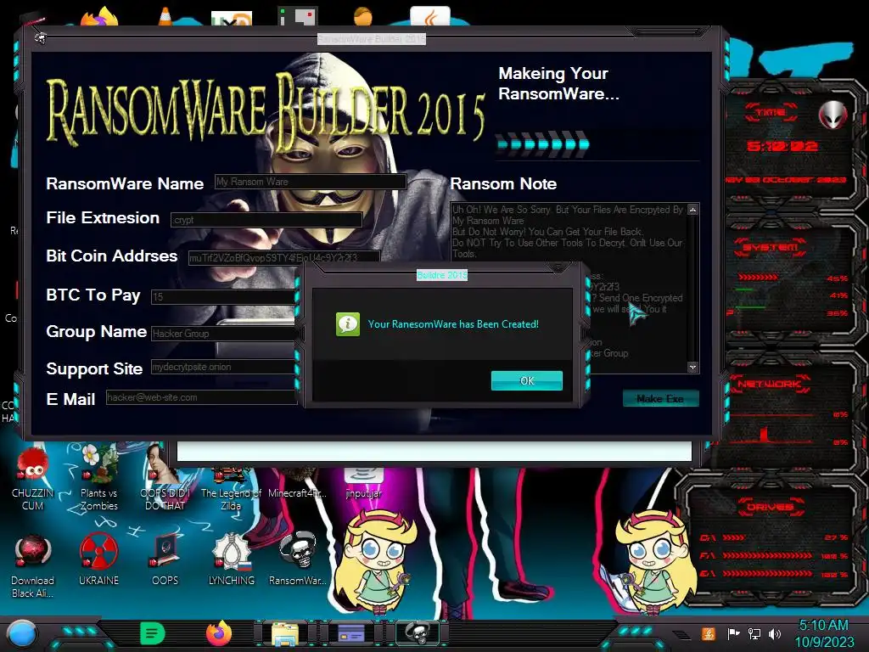Open the Start orb on the taskbar

[x=21, y=635]
